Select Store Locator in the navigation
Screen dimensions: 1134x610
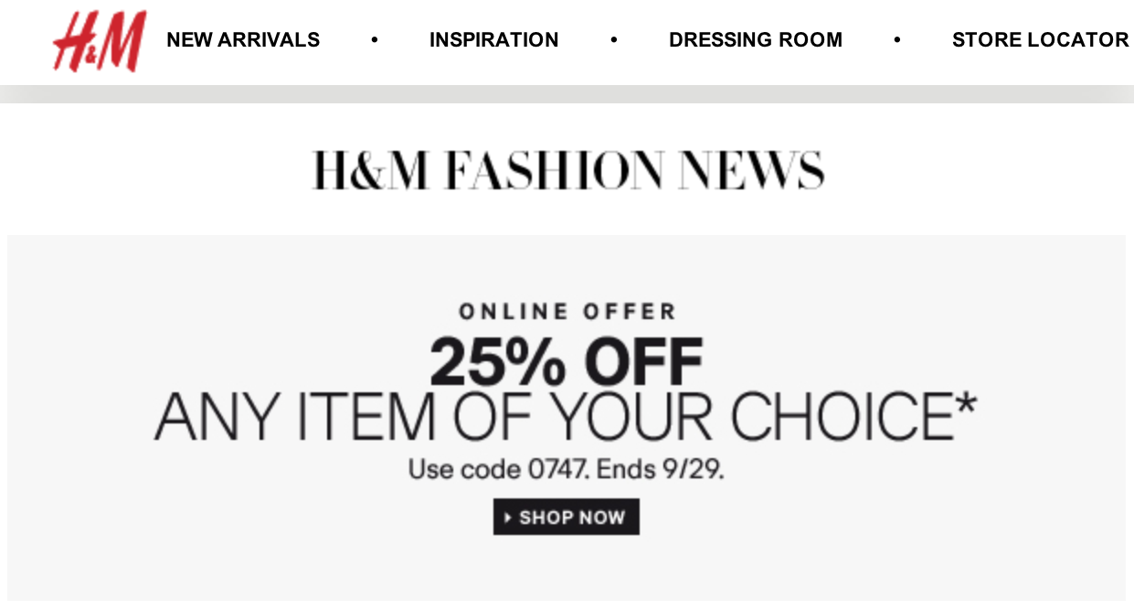pos(1041,40)
